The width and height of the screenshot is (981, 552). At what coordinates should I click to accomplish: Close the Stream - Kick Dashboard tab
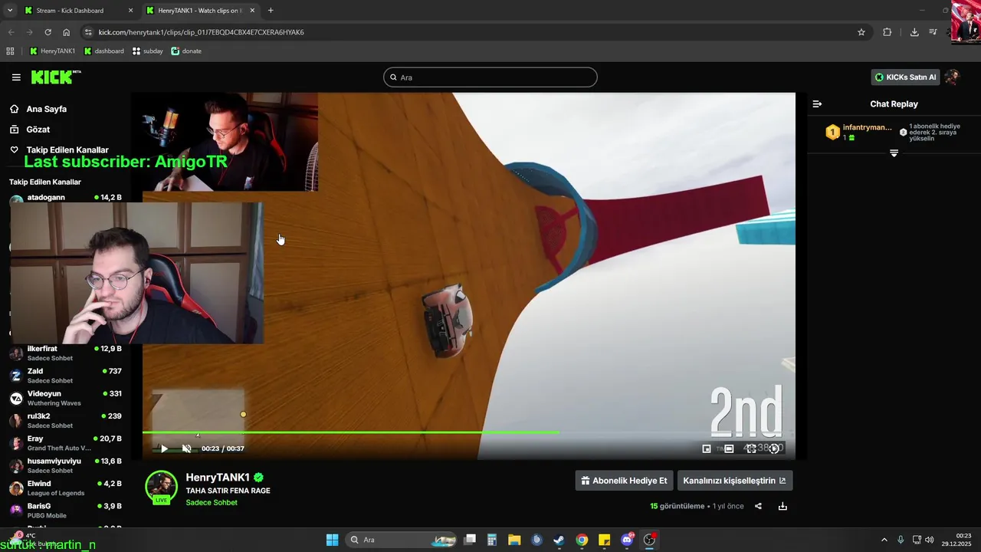click(130, 11)
